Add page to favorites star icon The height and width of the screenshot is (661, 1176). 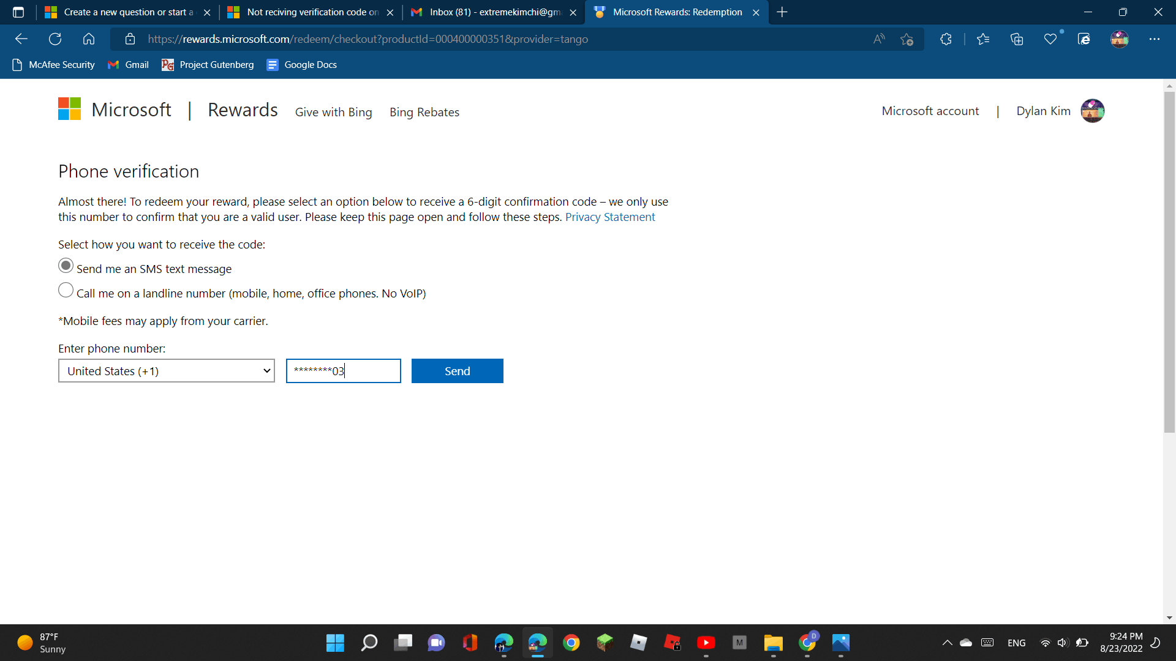coord(907,39)
